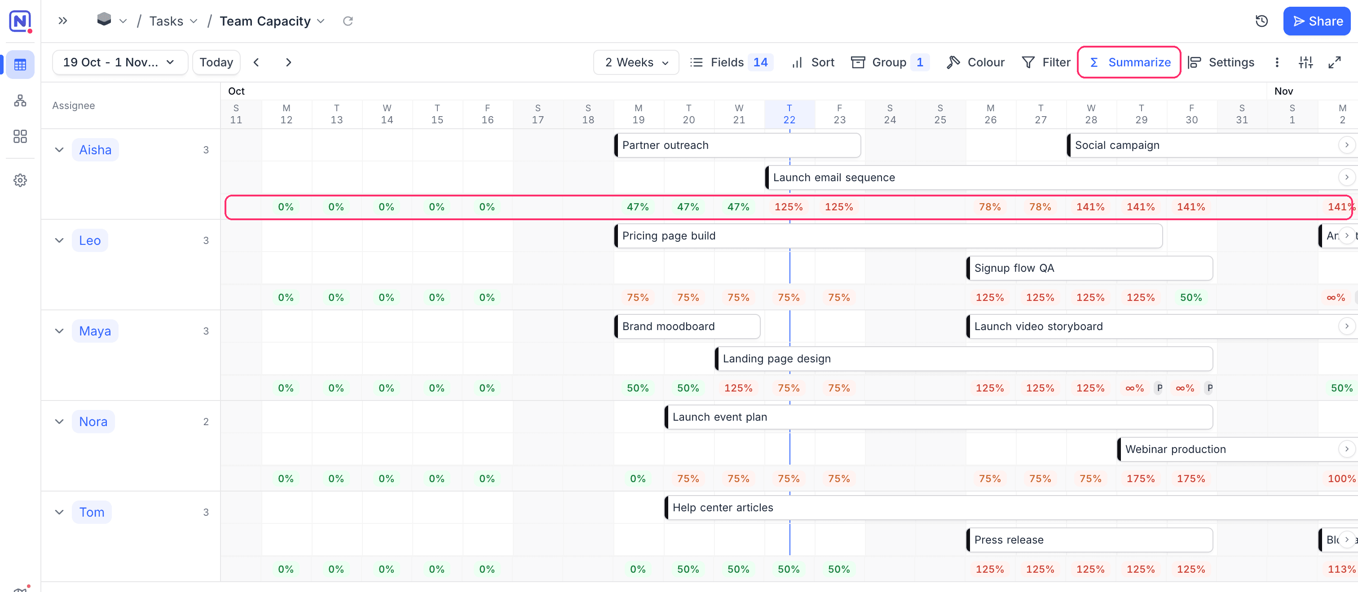Click the NocoDB logo icon
The image size is (1358, 592).
click(x=20, y=21)
